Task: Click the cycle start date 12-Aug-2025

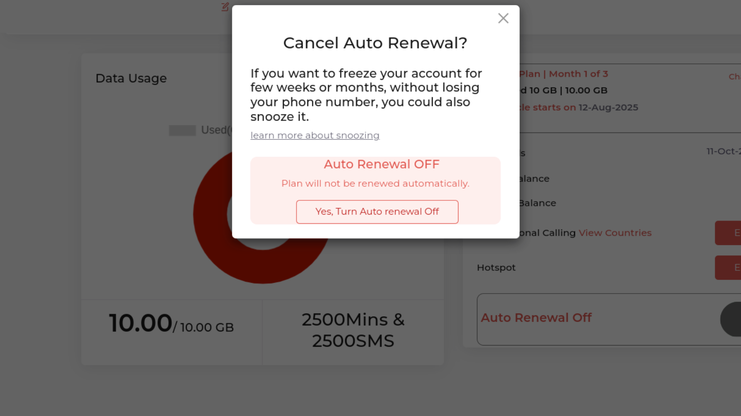Action: [608, 107]
